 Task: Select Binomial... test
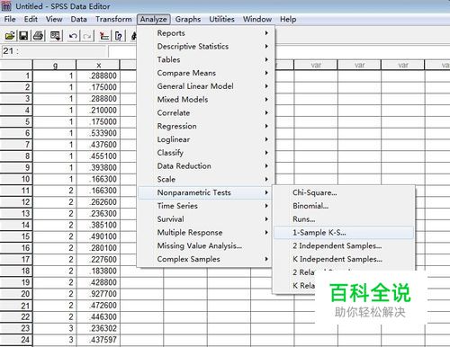click(344, 206)
